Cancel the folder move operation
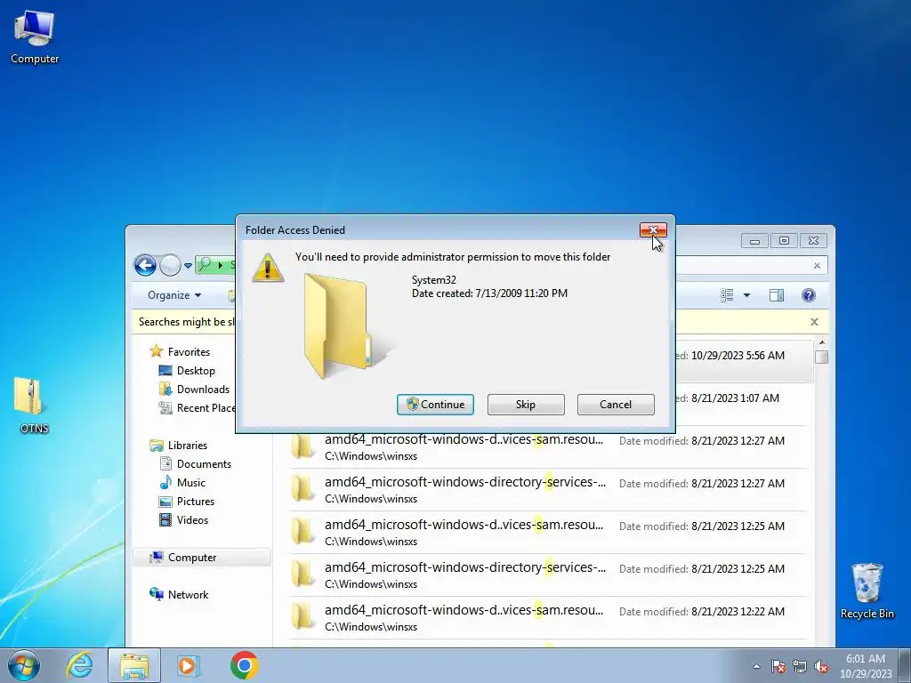Viewport: 911px width, 683px height. [x=616, y=405]
